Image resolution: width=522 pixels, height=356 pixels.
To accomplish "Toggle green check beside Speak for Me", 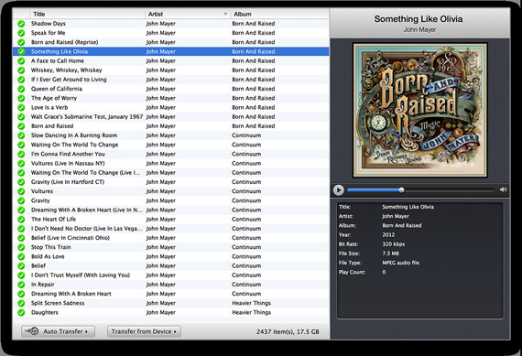I will [21, 33].
